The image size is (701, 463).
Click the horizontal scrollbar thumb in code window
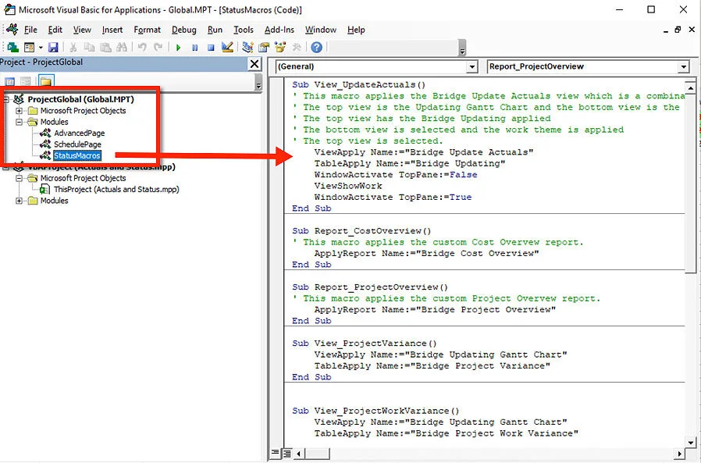(x=317, y=454)
